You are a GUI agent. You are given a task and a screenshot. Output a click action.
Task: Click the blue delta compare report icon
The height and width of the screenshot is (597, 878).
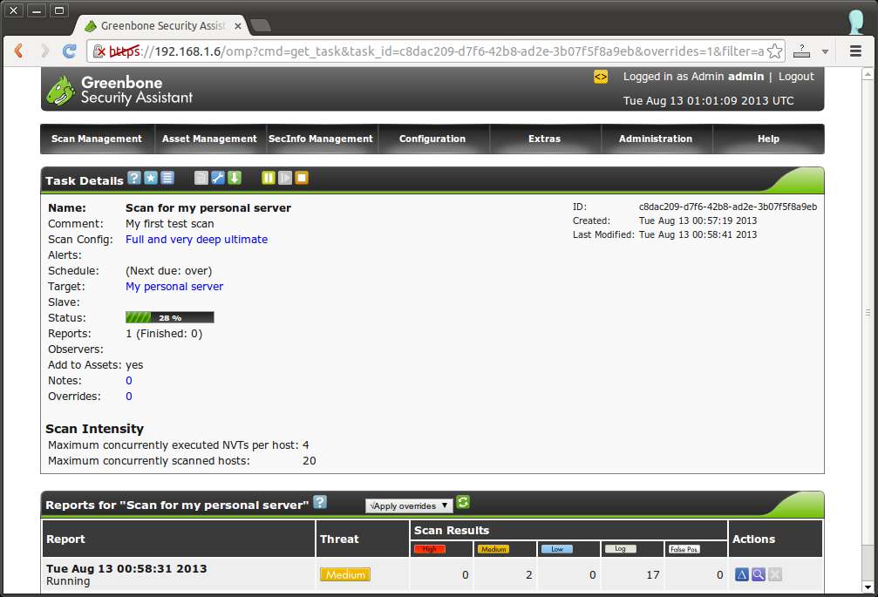(x=741, y=574)
